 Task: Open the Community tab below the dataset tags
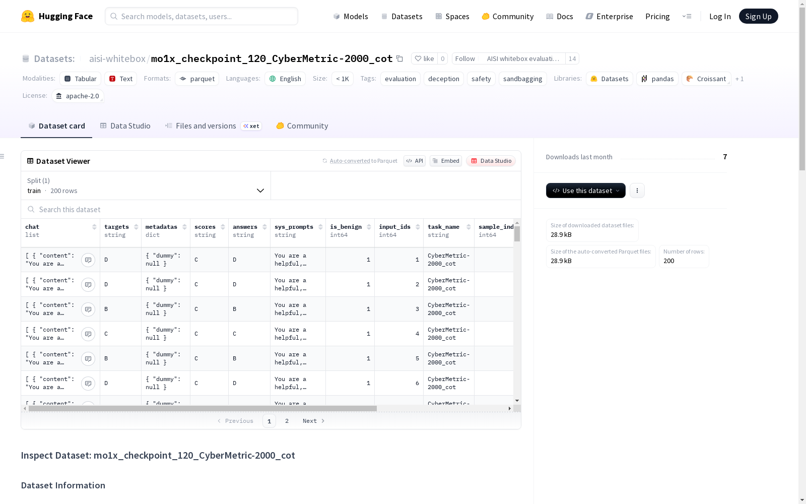coord(302,126)
